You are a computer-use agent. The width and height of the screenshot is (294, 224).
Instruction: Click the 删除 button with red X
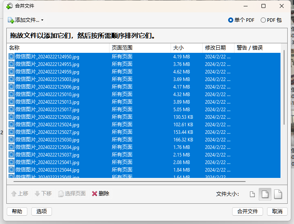[101, 193]
